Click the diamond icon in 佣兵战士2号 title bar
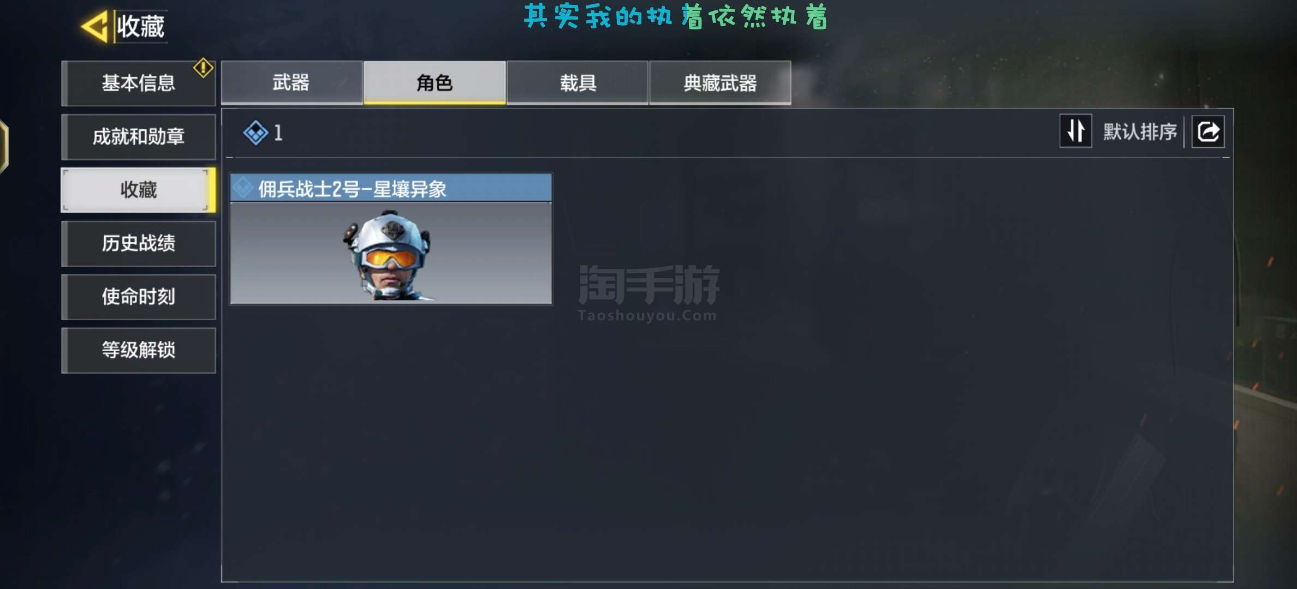The height and width of the screenshot is (589, 1297). point(243,188)
